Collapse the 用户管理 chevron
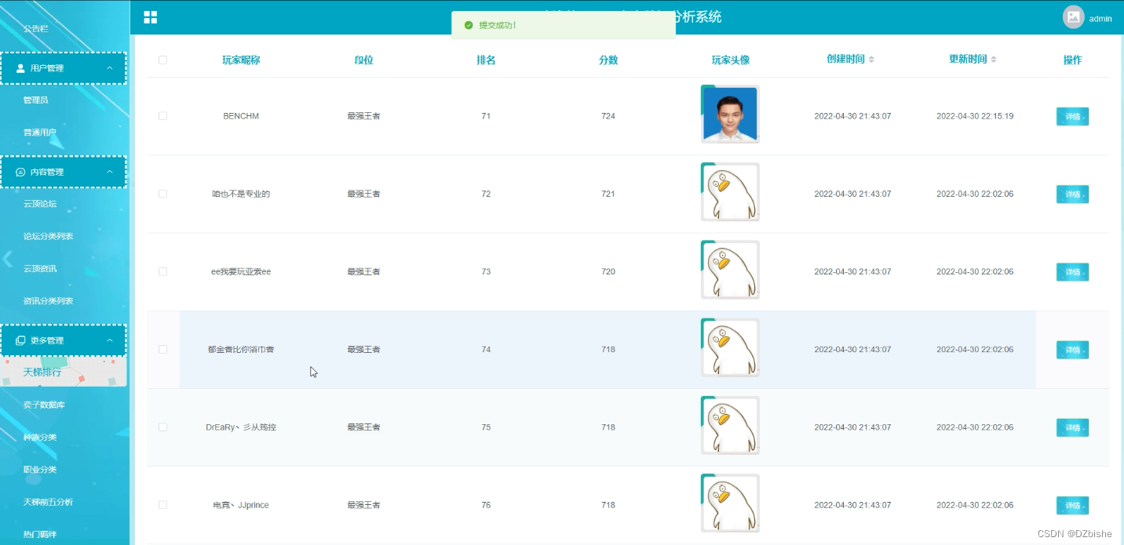Viewport: 1124px width, 545px height. tap(110, 68)
